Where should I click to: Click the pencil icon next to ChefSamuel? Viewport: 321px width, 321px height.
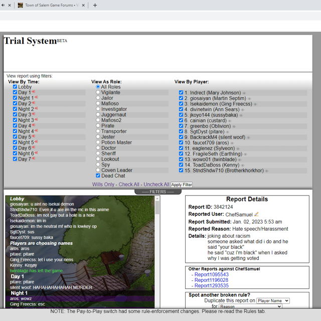tap(256, 215)
